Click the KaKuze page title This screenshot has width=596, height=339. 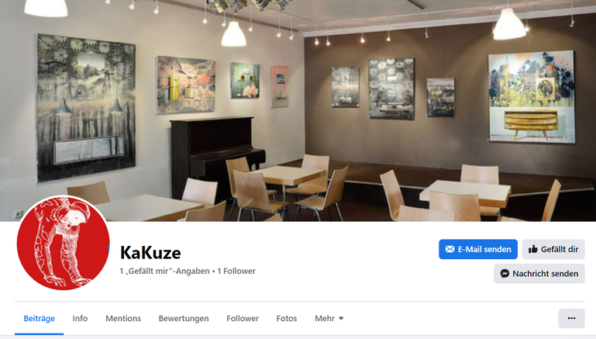tap(150, 253)
